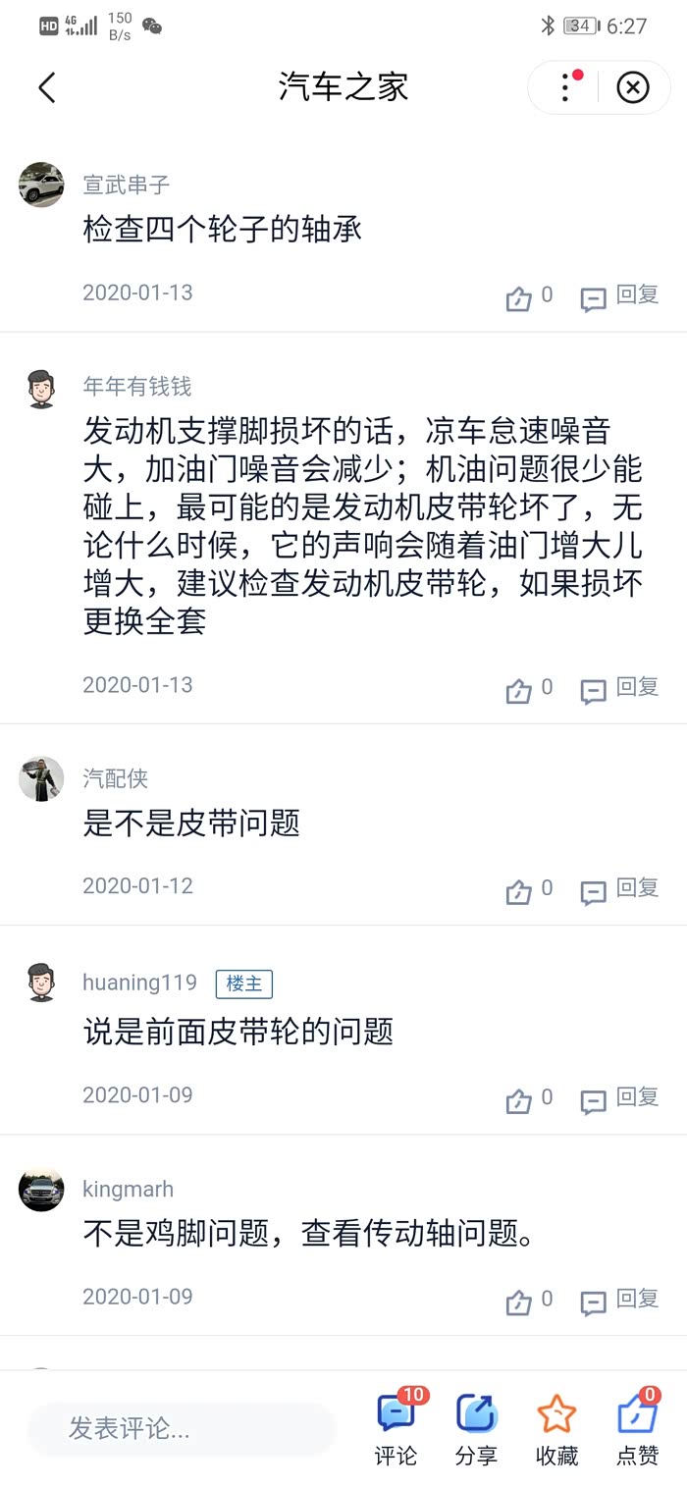Open kingmarh's profile picture
The width and height of the screenshot is (687, 1488).
41,1190
